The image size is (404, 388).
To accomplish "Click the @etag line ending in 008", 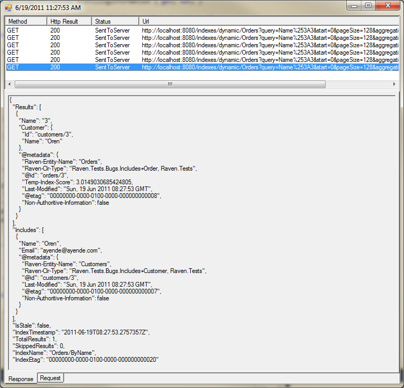I will (91, 196).
